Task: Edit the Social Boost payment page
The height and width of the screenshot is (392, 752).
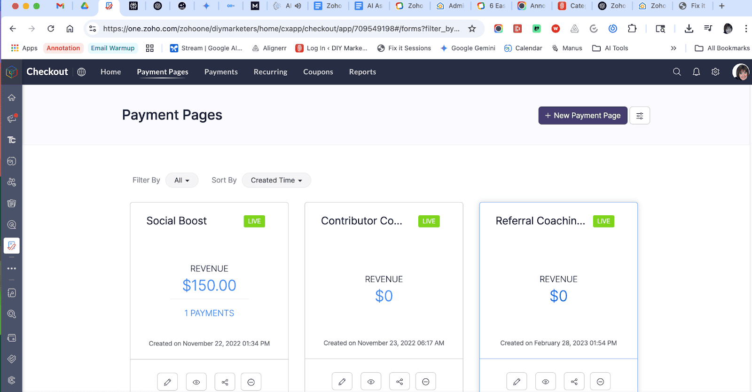Action: tap(167, 382)
